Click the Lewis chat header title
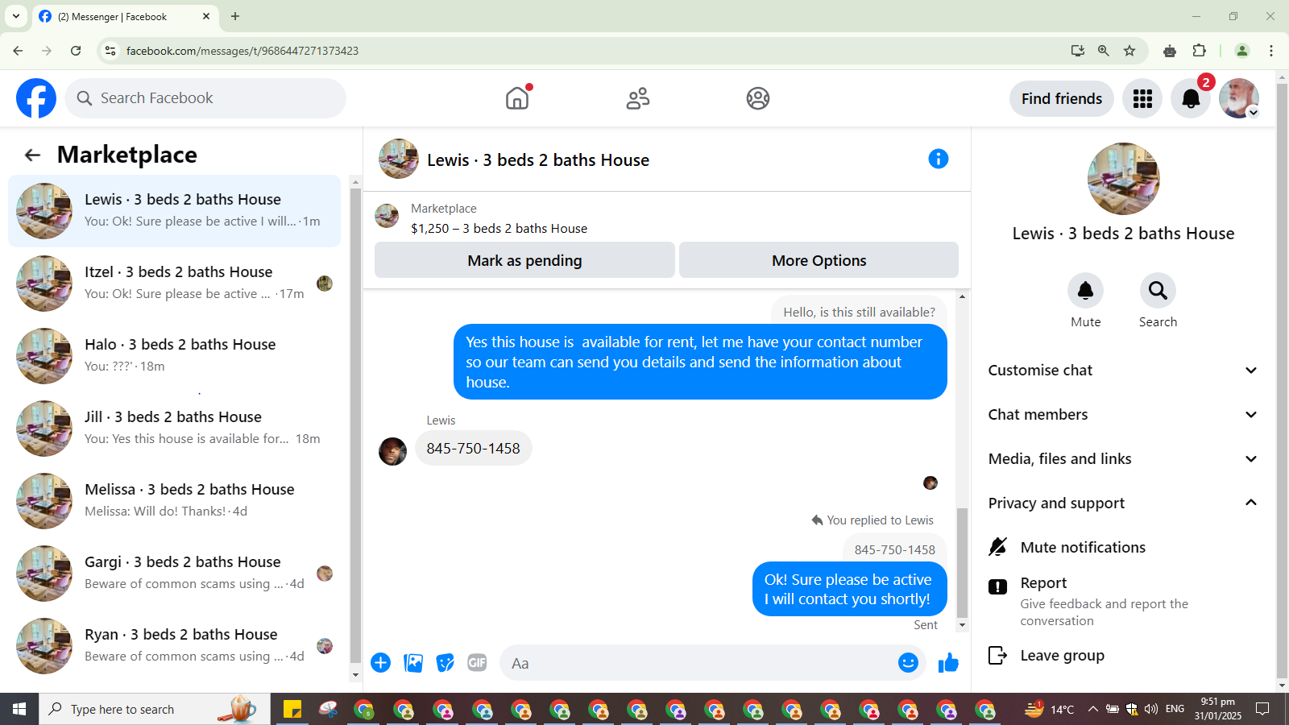This screenshot has height=725, width=1289. (538, 160)
